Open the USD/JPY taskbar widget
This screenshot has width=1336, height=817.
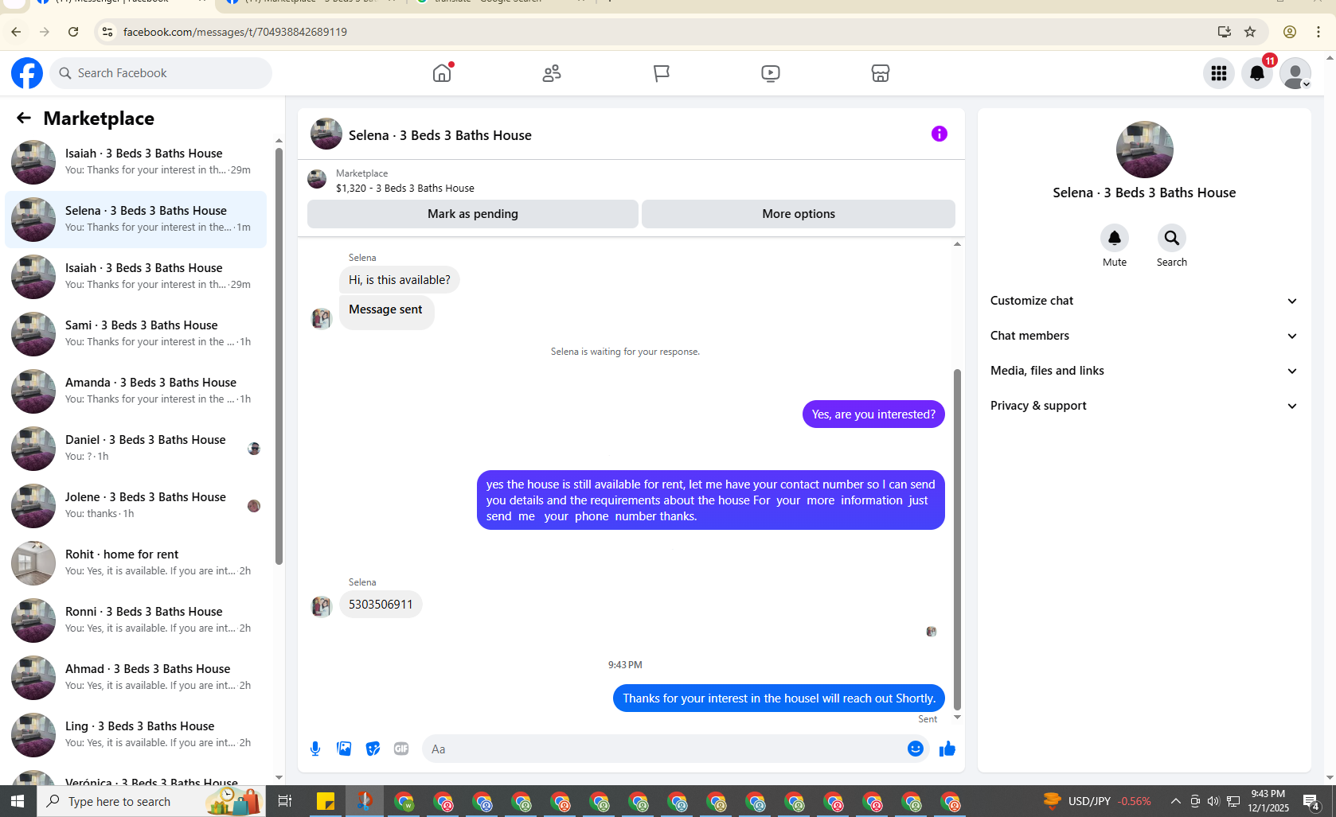1097,801
